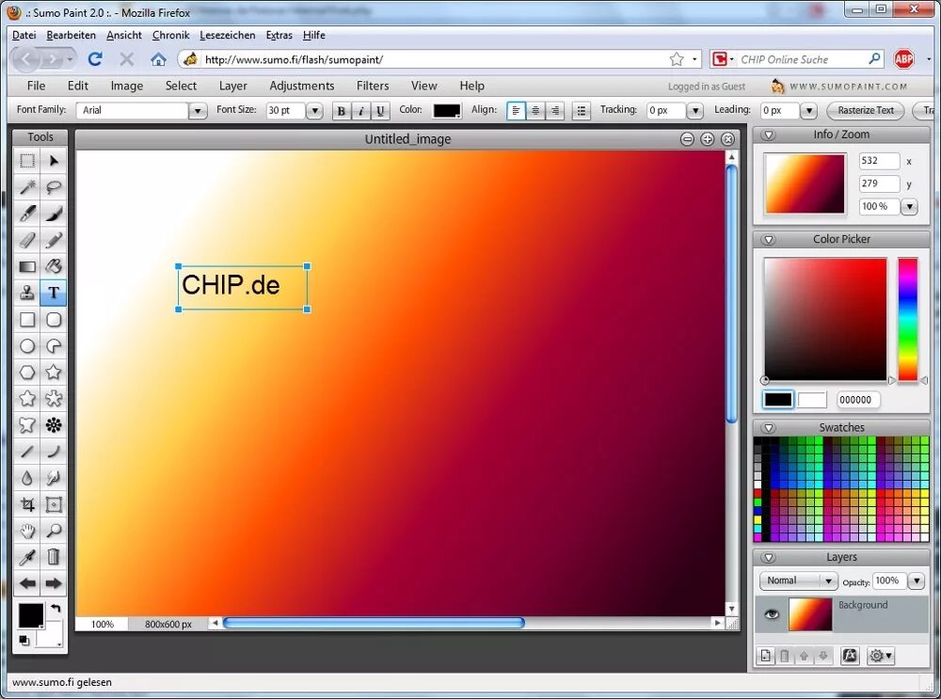The image size is (941, 699).
Task: Select the gradient fill tool
Action: tap(27, 266)
